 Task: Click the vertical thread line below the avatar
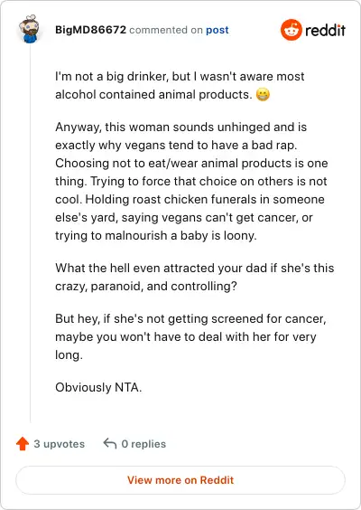[x=30, y=234]
